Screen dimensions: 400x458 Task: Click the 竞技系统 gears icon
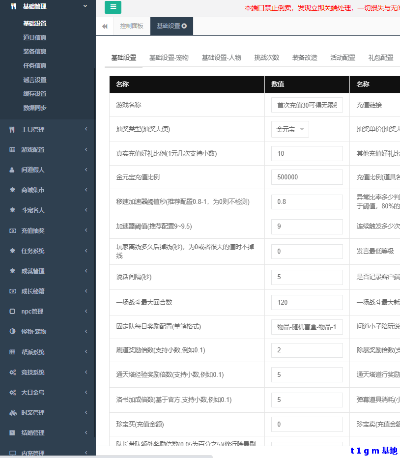coord(12,372)
